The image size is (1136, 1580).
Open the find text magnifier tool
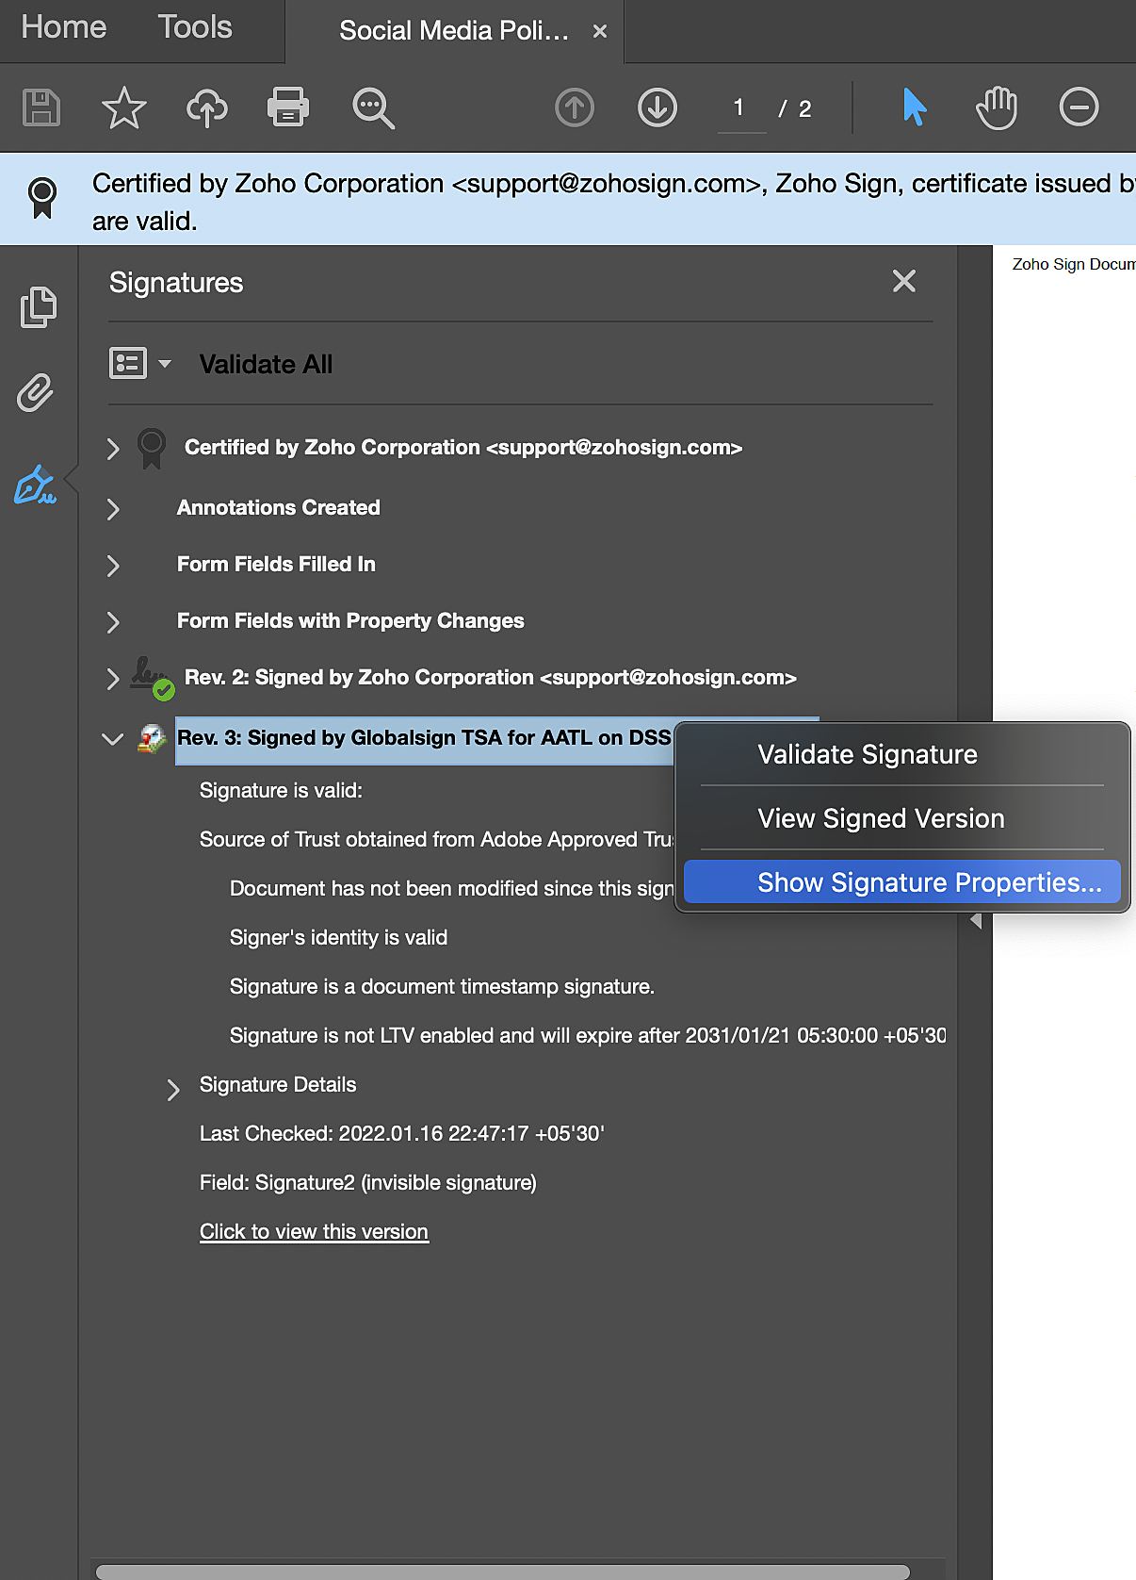click(x=373, y=107)
